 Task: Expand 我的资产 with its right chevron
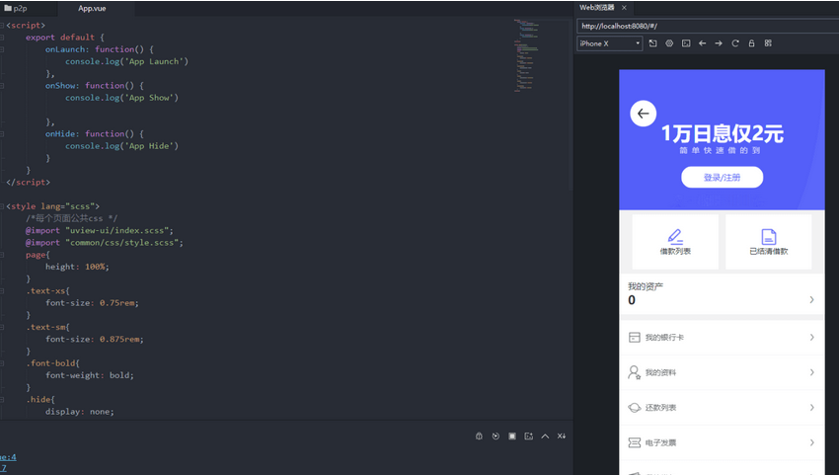pos(811,300)
